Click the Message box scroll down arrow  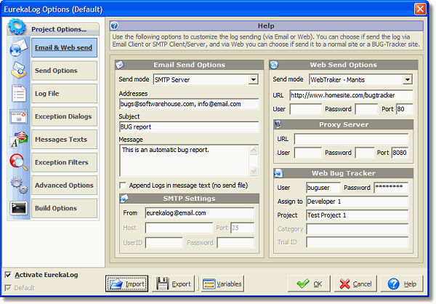tap(254, 171)
